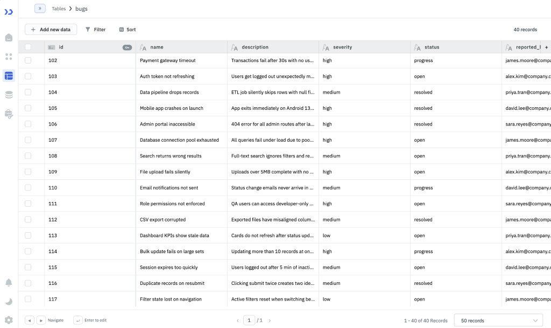This screenshot has width=551, height=328.
Task: Select cell 'Payment gateway timeout'
Action: pyautogui.click(x=181, y=60)
